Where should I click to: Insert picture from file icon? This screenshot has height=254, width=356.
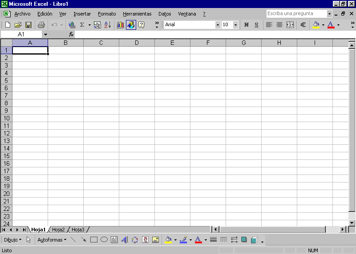point(155,240)
